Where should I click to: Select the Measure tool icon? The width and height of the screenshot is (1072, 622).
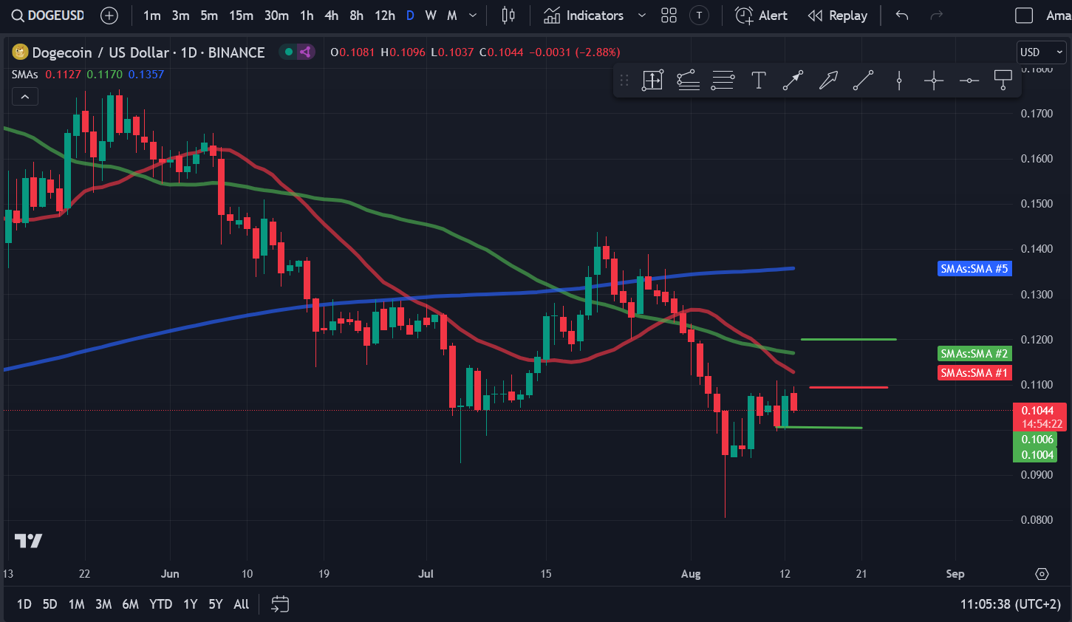(x=652, y=80)
